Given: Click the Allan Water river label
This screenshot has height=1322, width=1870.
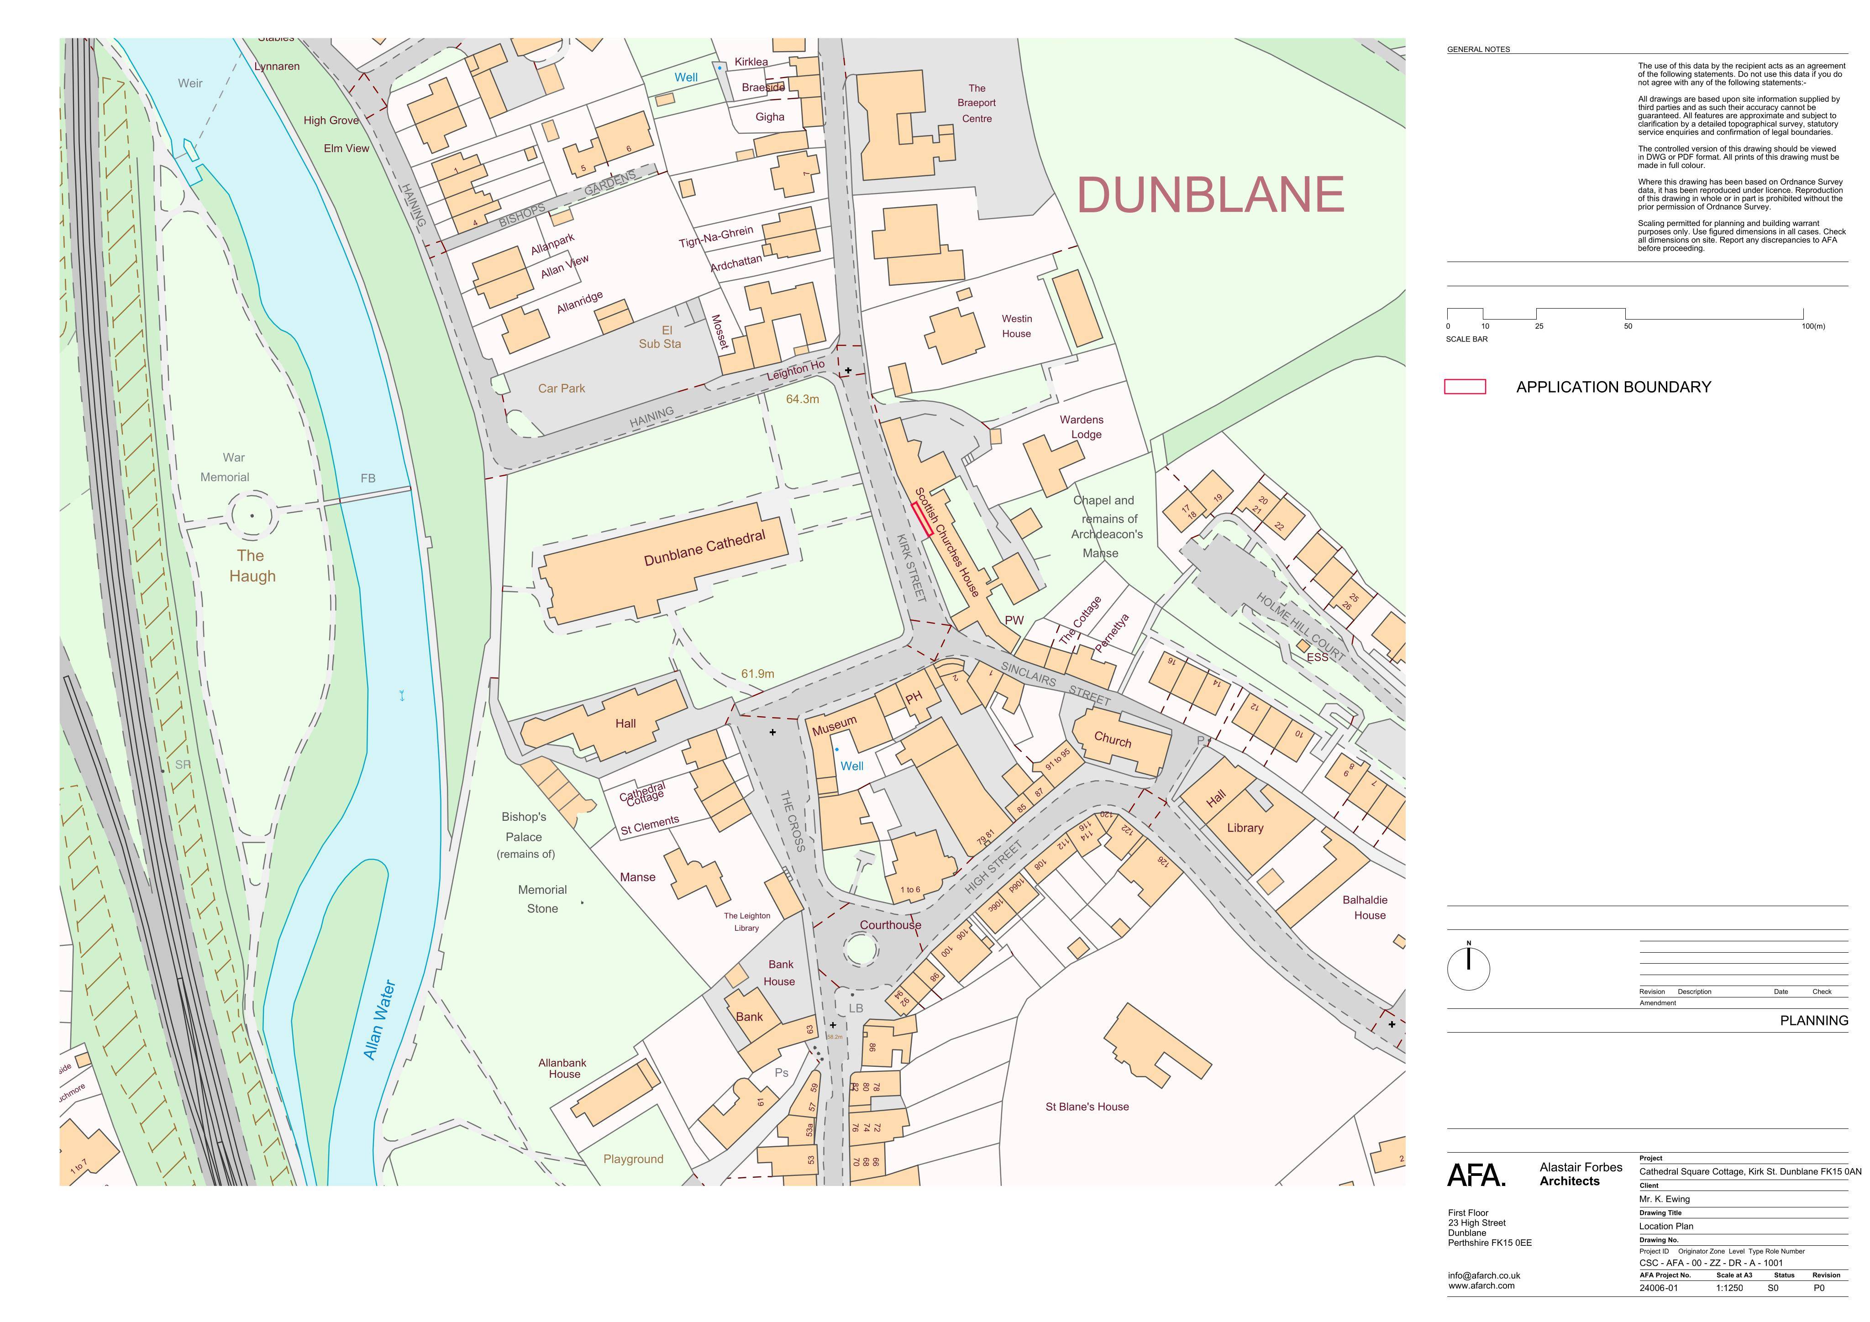Looking at the screenshot, I should coord(379,1020).
